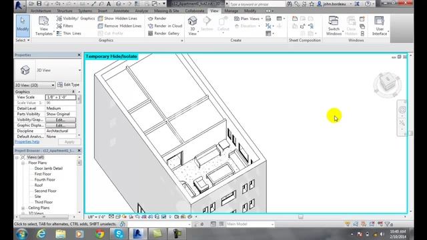427x240 pixels.
Task: Click Remove Hidden Lines
Action: click(119, 26)
